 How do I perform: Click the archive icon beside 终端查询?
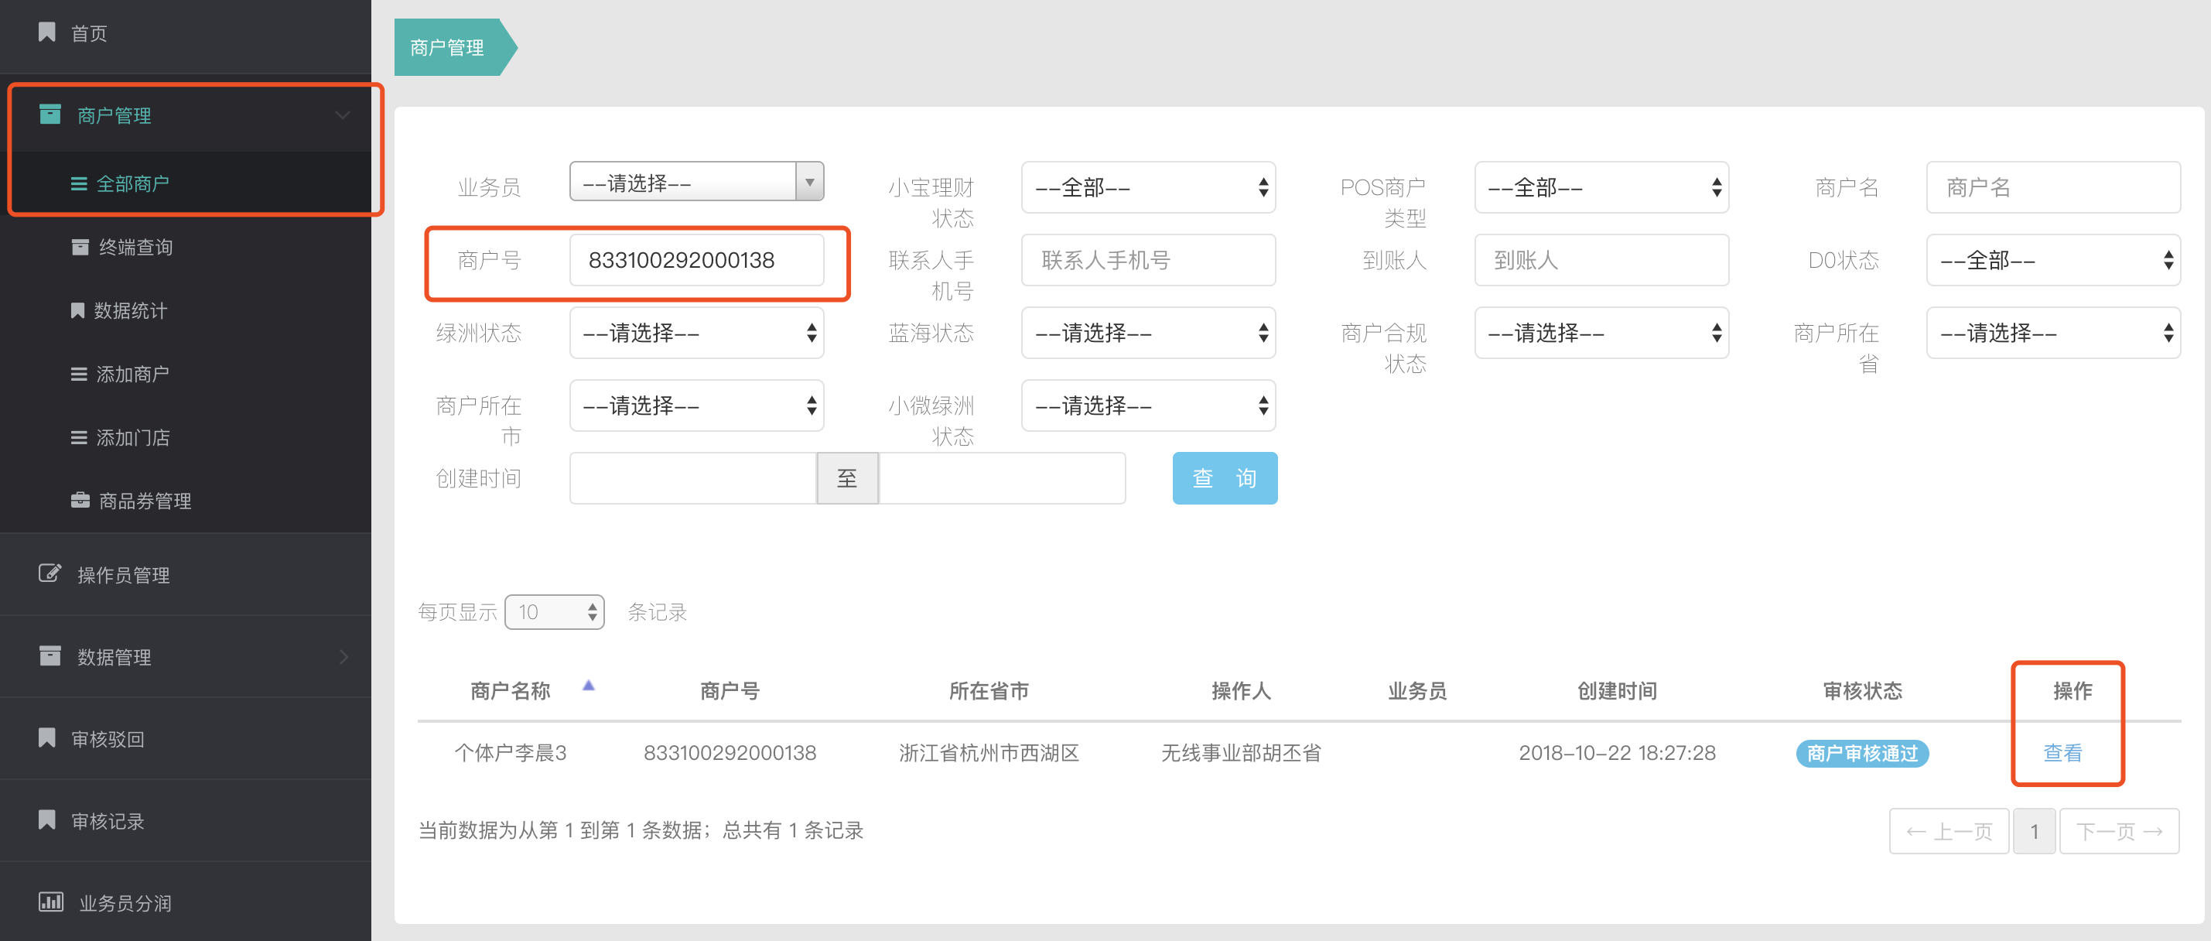(x=80, y=248)
